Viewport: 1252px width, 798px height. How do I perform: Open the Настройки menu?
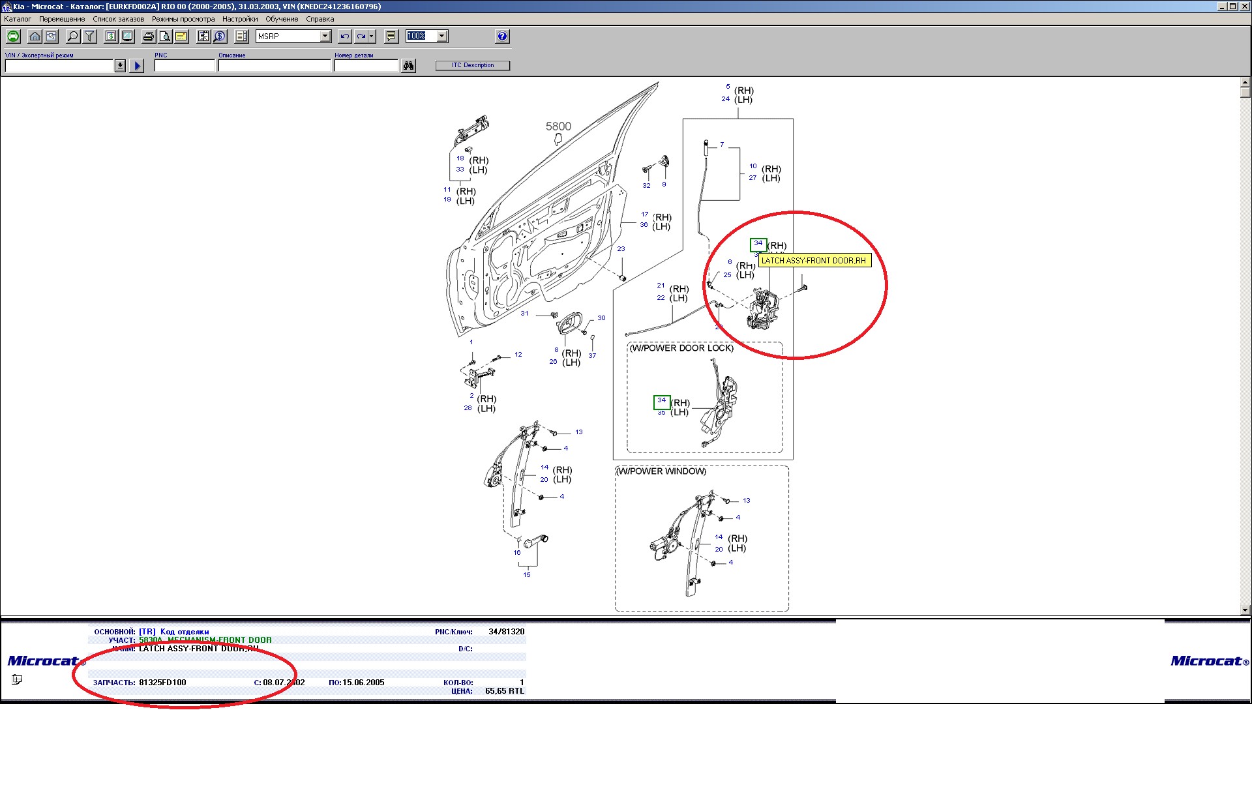[x=239, y=19]
